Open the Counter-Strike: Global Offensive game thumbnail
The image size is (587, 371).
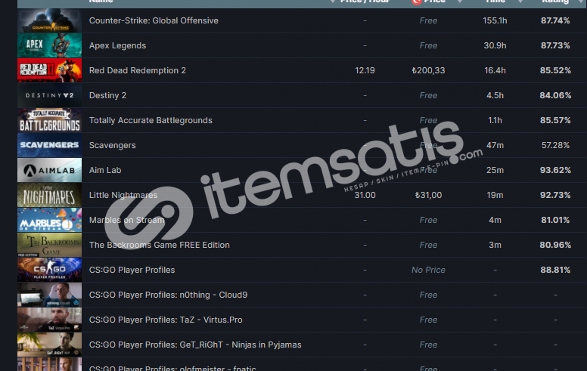coord(49,20)
